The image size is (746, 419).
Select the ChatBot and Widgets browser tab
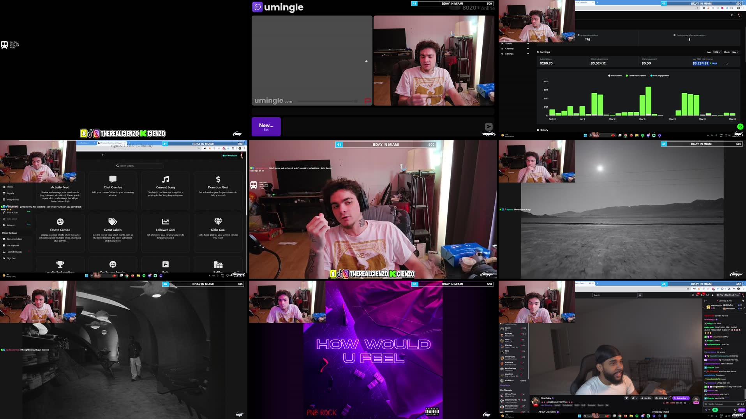[x=111, y=143]
